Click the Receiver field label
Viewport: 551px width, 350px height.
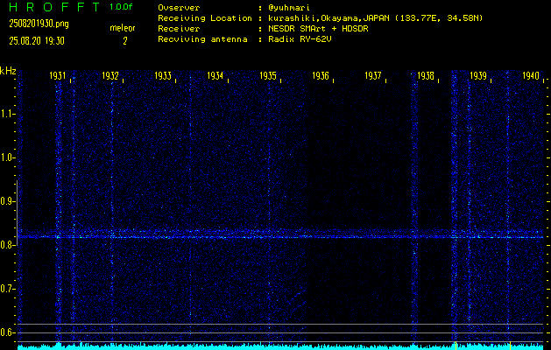[x=179, y=29]
